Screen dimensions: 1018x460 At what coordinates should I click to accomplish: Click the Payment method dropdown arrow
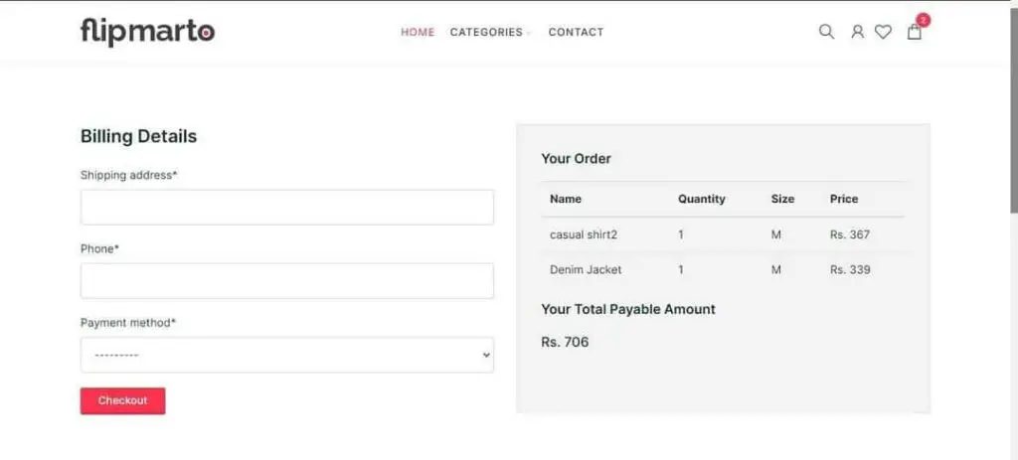(486, 355)
